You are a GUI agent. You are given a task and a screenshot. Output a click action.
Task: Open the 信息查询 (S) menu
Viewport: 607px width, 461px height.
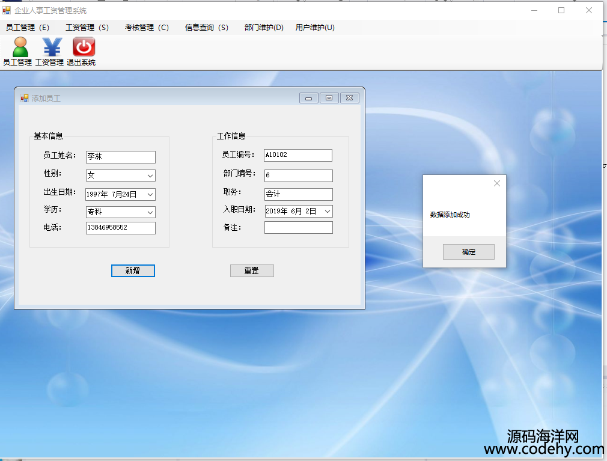[x=206, y=28]
